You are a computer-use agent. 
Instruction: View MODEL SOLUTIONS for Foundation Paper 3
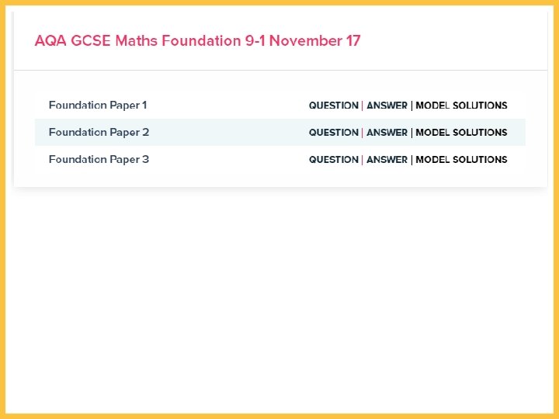click(x=461, y=160)
